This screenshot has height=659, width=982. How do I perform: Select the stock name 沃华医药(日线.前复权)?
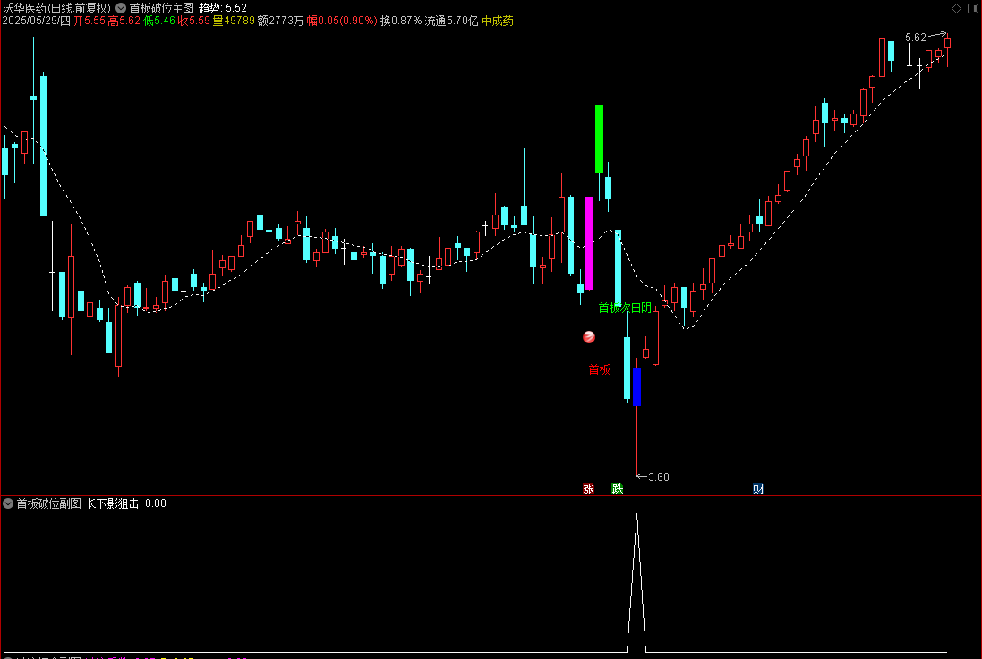tap(57, 8)
